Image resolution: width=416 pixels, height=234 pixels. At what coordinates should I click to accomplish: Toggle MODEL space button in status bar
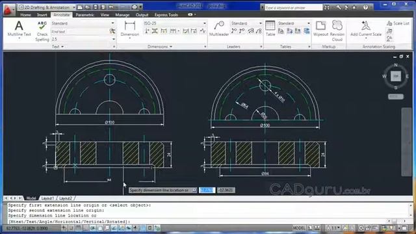[x=299, y=228]
